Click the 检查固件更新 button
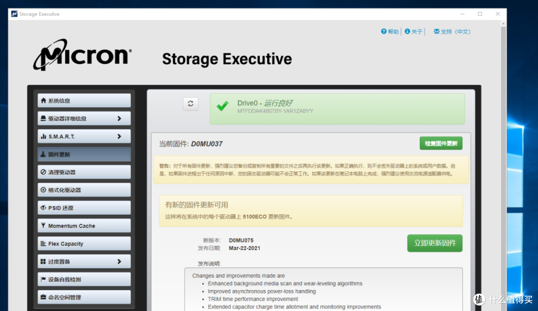This screenshot has height=311, width=538. click(x=441, y=143)
